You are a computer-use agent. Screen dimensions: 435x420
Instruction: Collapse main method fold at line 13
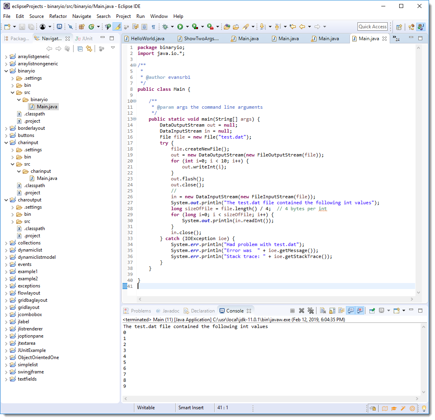(x=134, y=119)
